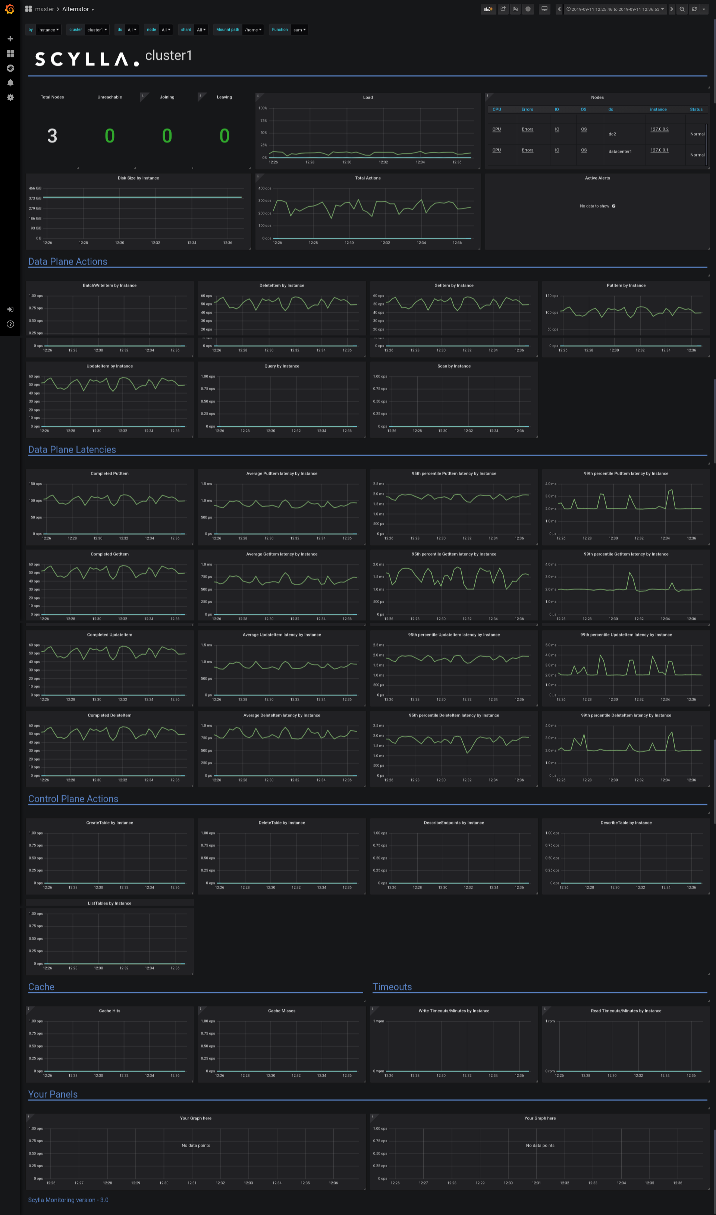Click the Total Actions panel title
The height and width of the screenshot is (1215, 716).
(x=368, y=178)
